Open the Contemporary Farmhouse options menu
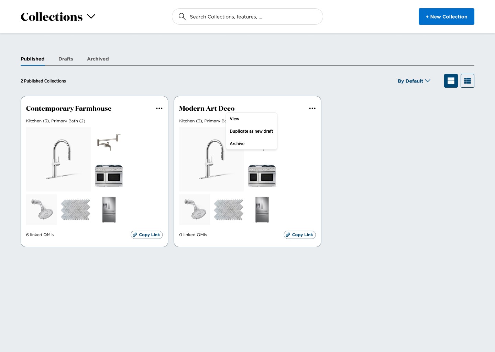 point(159,108)
